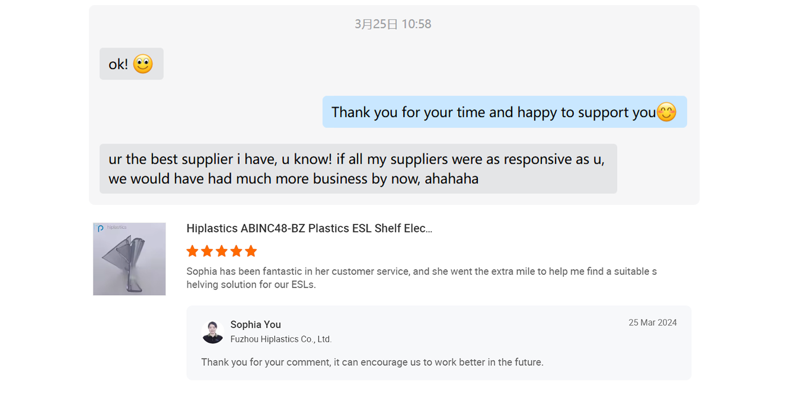Open the Hiplastics ABINC48-BZ Plastics ESL product title
The width and height of the screenshot is (788, 394).
(x=309, y=229)
